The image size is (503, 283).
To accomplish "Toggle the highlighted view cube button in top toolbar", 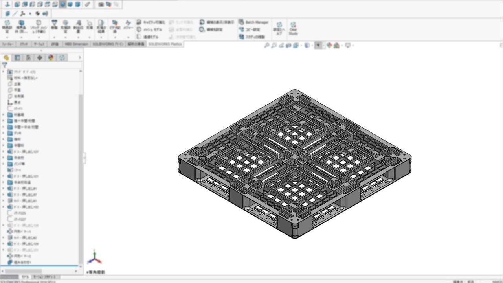I will coord(63,4).
